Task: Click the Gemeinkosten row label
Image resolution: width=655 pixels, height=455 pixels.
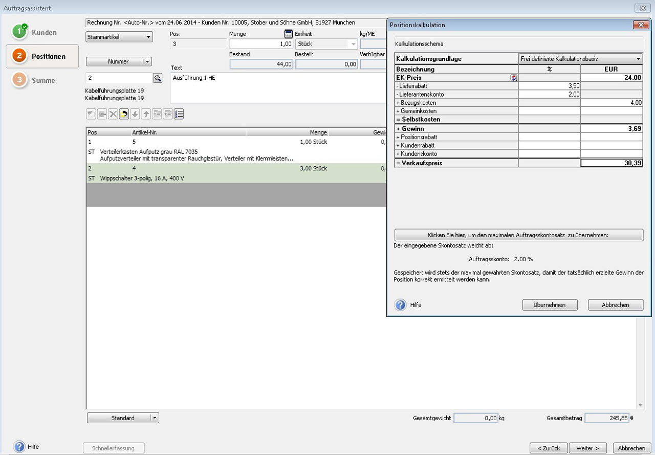Action: 416,111
